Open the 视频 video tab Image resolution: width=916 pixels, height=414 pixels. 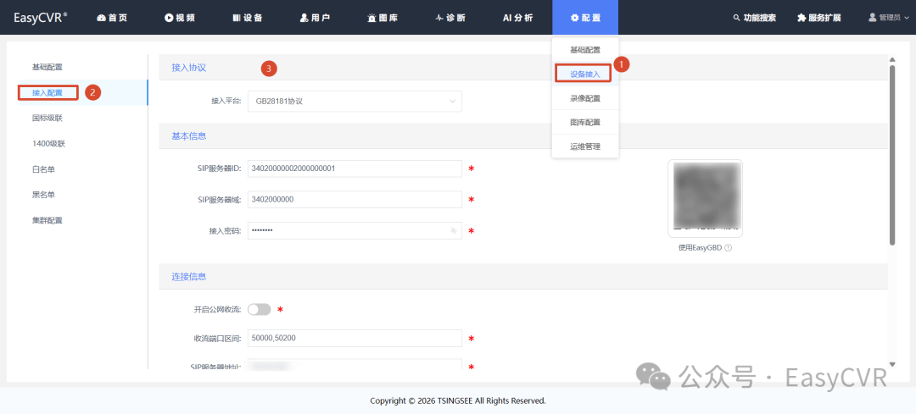point(180,18)
